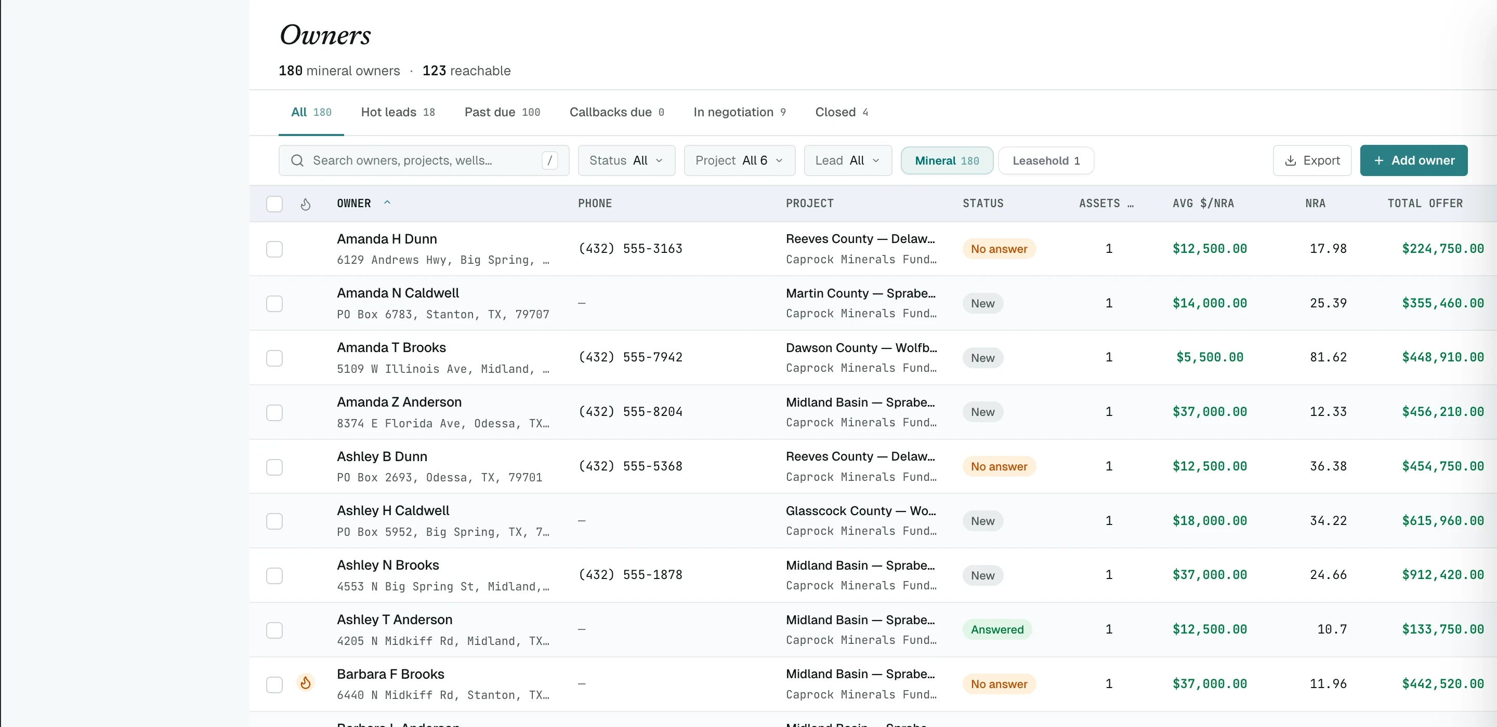
Task: Switch to the All 180 tab
Action: [311, 112]
